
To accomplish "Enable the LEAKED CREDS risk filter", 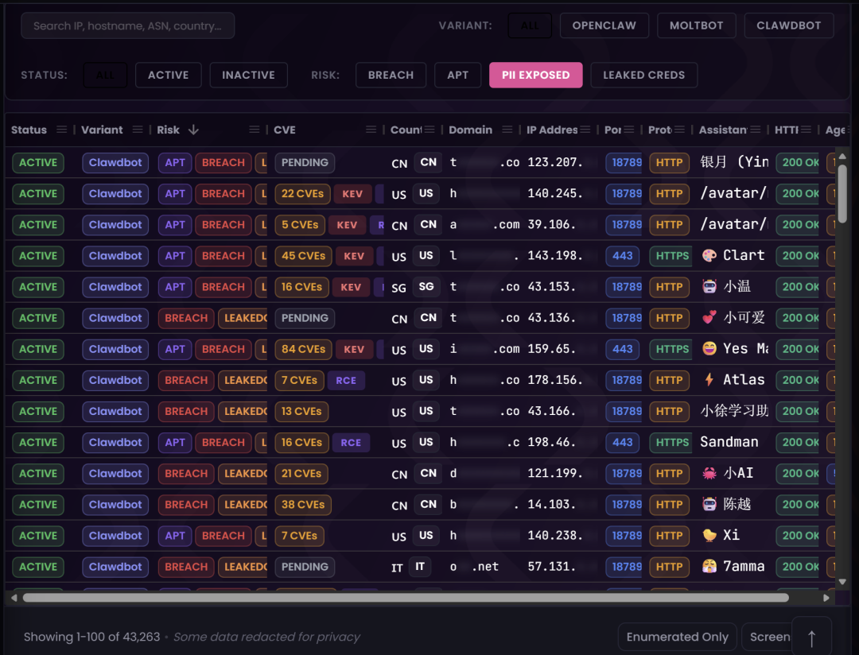I will pos(643,75).
